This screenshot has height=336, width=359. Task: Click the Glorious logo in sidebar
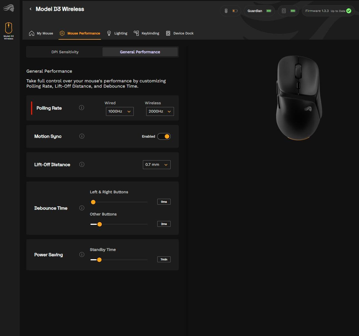click(9, 8)
